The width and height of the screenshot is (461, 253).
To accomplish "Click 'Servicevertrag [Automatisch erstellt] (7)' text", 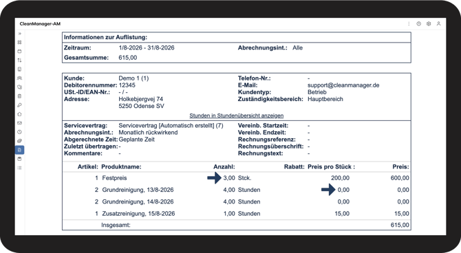I will pyautogui.click(x=171, y=126).
